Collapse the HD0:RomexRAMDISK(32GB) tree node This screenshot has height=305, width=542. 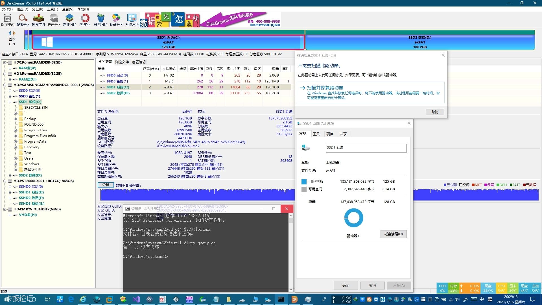click(5, 62)
